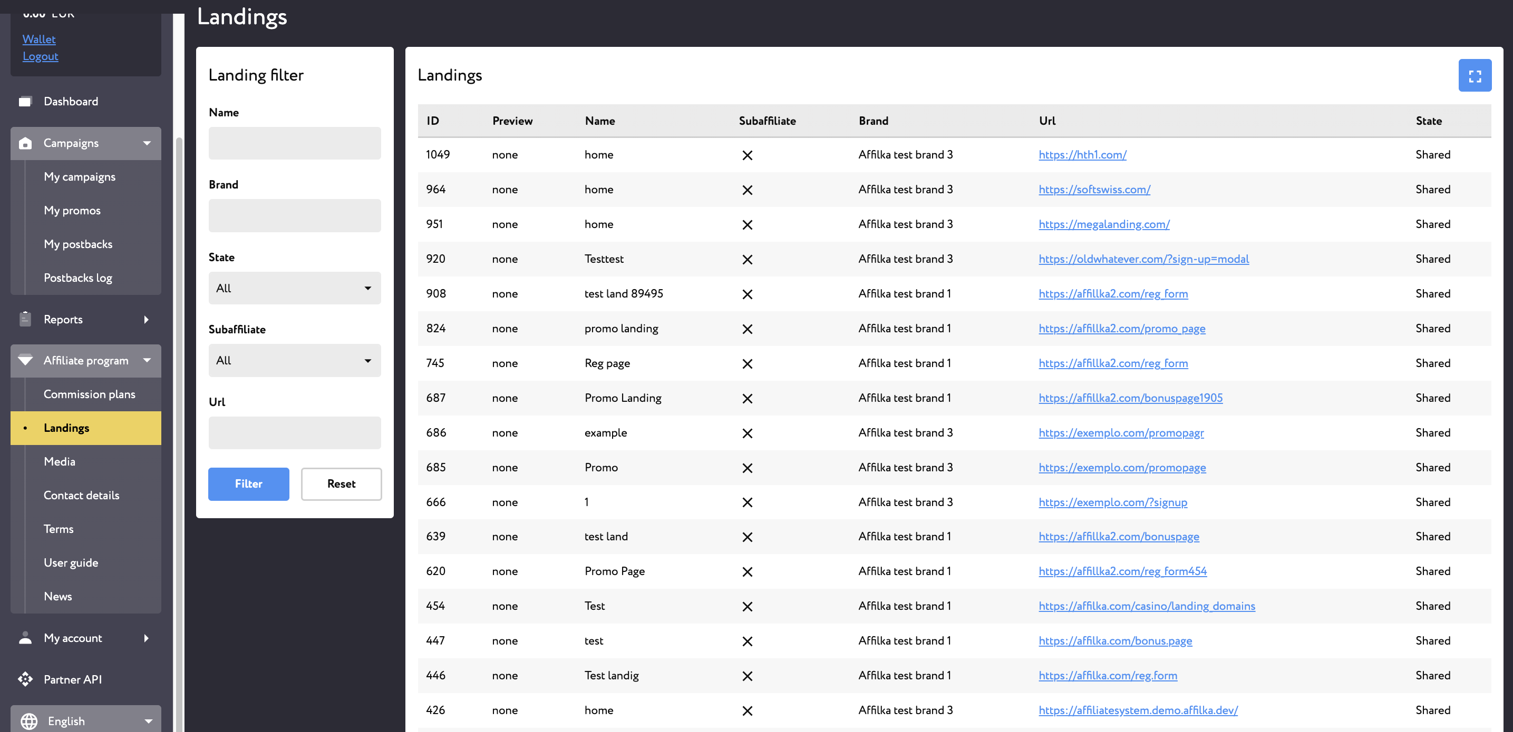Click the My account person icon

25,638
